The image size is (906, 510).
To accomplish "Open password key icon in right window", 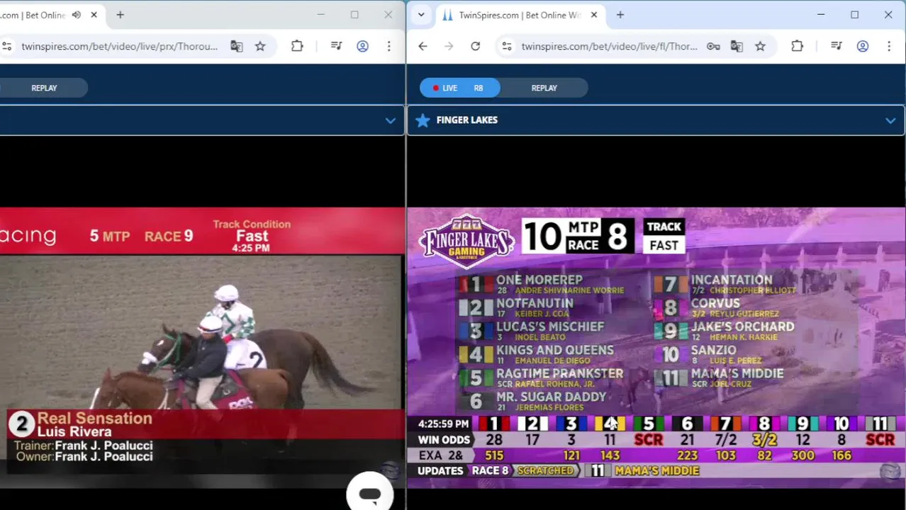I will tap(713, 46).
